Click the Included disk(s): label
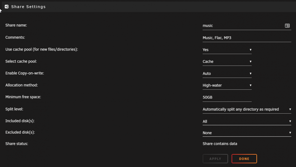The width and height of the screenshot is (296, 167). [x=20, y=121]
